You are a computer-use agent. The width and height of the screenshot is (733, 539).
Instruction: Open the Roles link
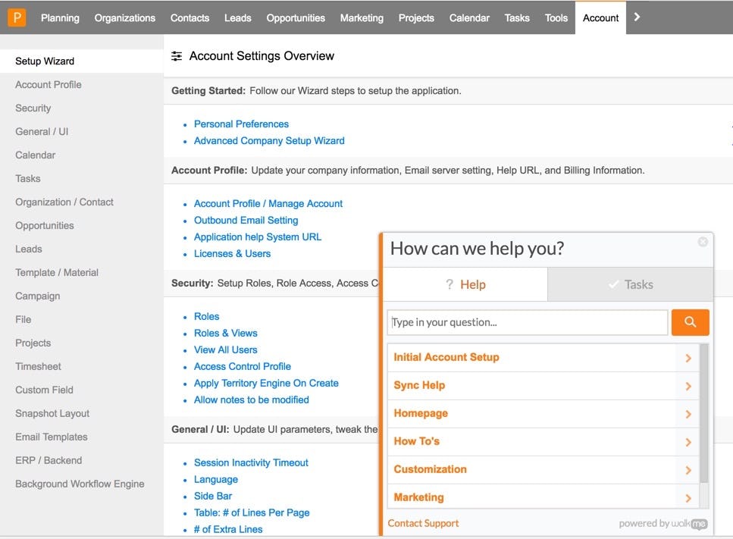207,316
